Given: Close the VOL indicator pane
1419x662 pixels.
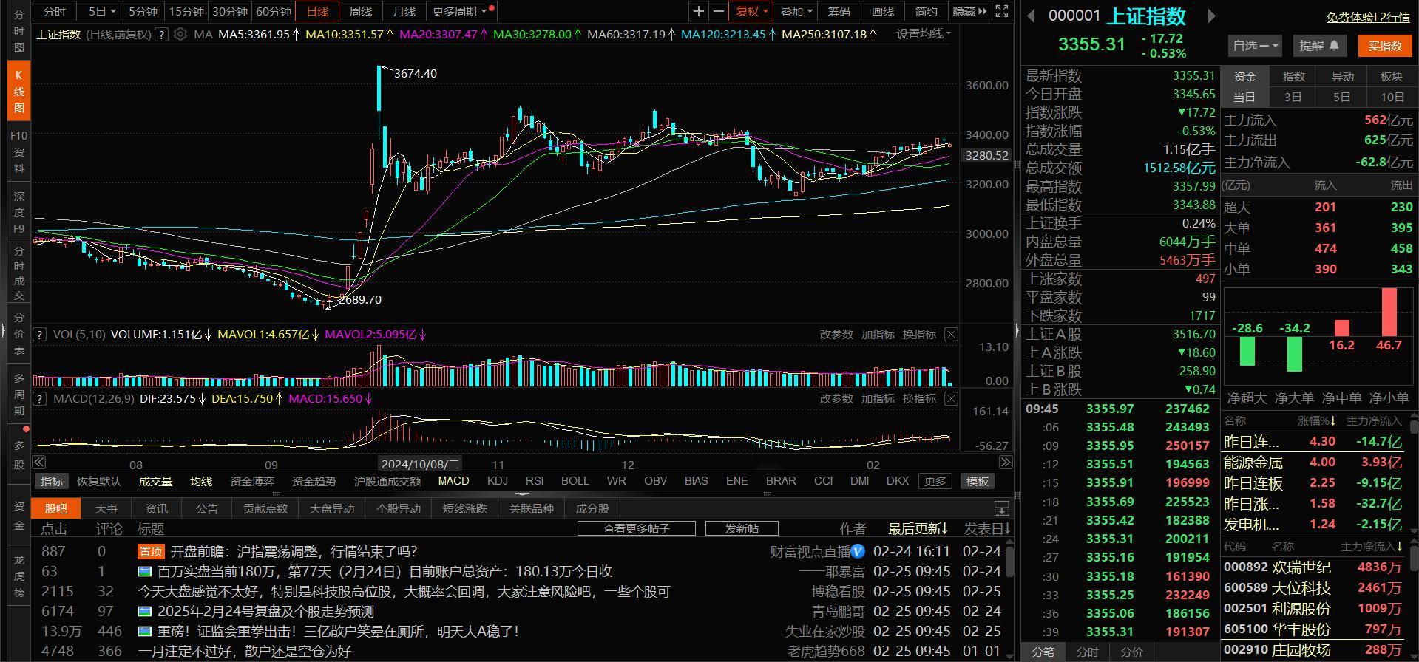Looking at the screenshot, I should (x=951, y=335).
